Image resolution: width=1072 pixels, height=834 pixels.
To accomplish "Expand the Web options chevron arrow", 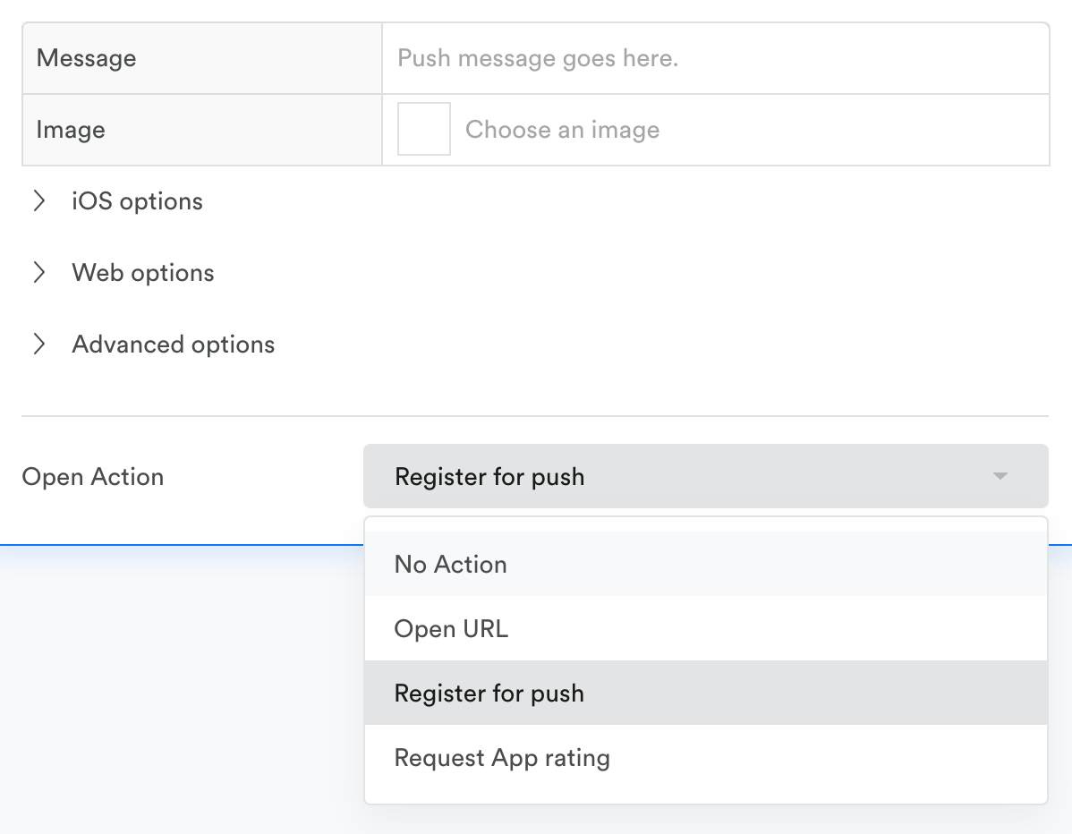I will [38, 273].
